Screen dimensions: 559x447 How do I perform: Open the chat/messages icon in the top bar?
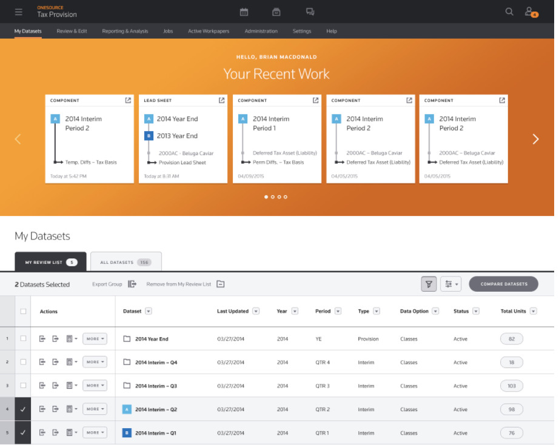point(310,11)
